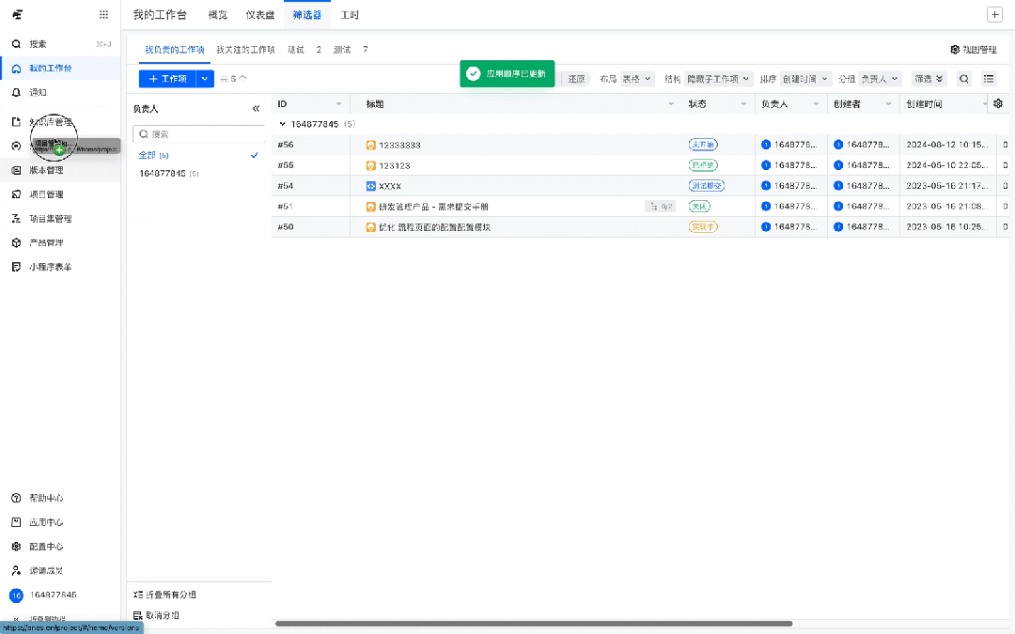Collapse the 负责人 panel with double chevron
The image size is (1015, 634).
pos(256,109)
